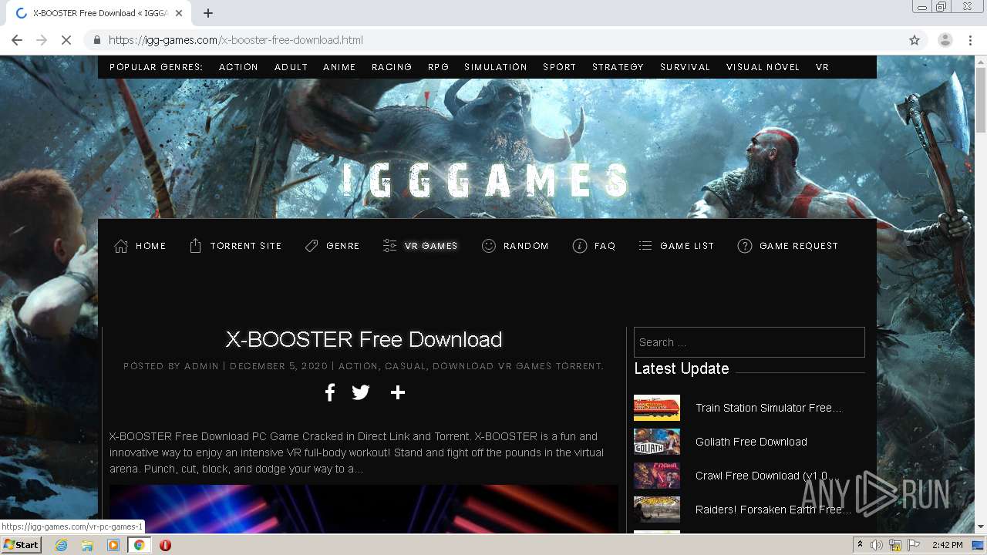Open TORRENT SITE menu item
This screenshot has height=555, width=987.
coord(235,246)
